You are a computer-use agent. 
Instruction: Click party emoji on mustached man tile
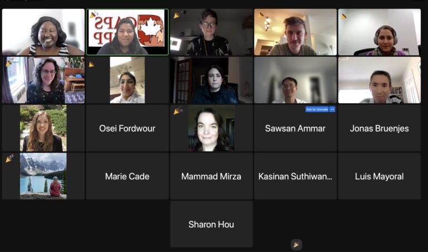261,14
